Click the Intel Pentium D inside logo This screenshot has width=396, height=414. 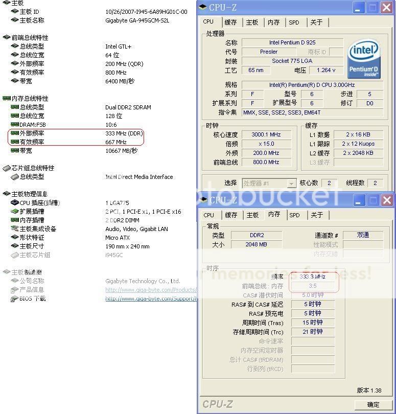click(x=364, y=59)
